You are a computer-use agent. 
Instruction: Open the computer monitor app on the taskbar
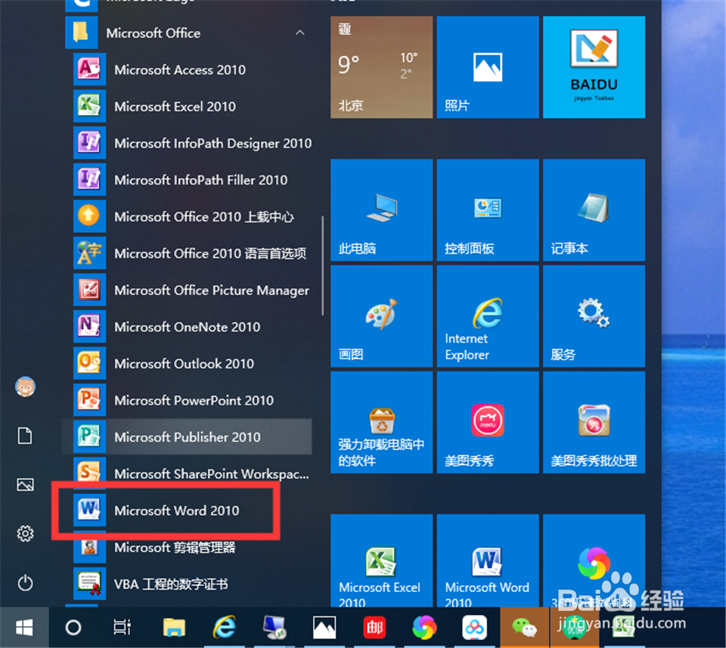(x=274, y=628)
